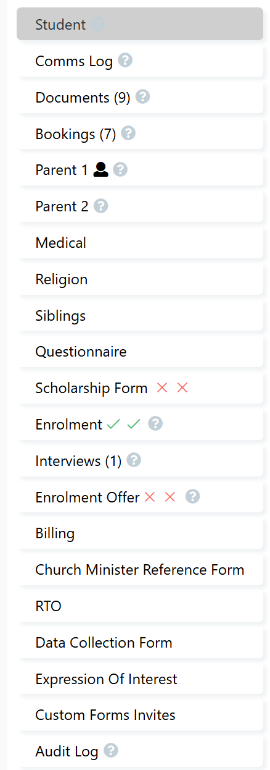Click the help icon beside Audit Log

tap(111, 751)
